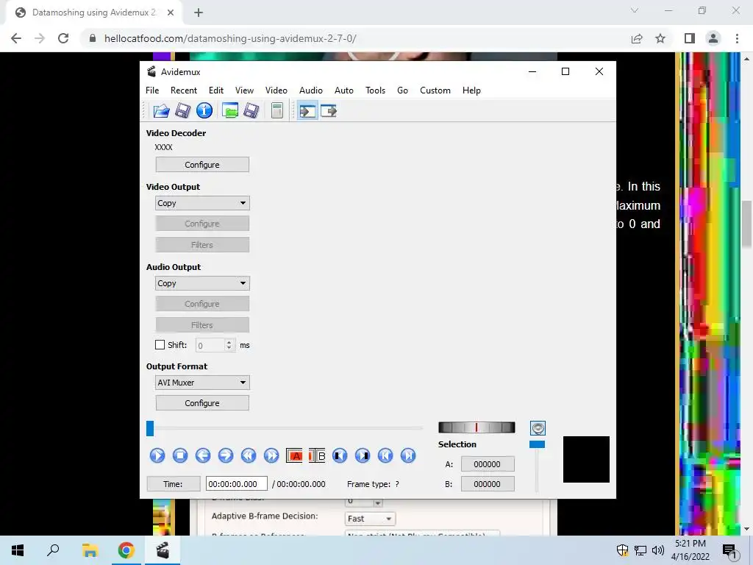Open Adaptive B-frame Decision Fast dropdown
The image size is (753, 565).
370,519
